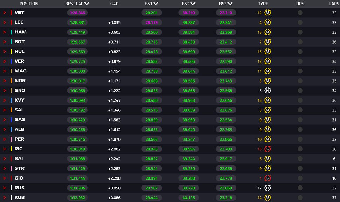Sort by BEST LAP column chevron
The height and width of the screenshot is (202, 340).
pyautogui.click(x=87, y=4)
